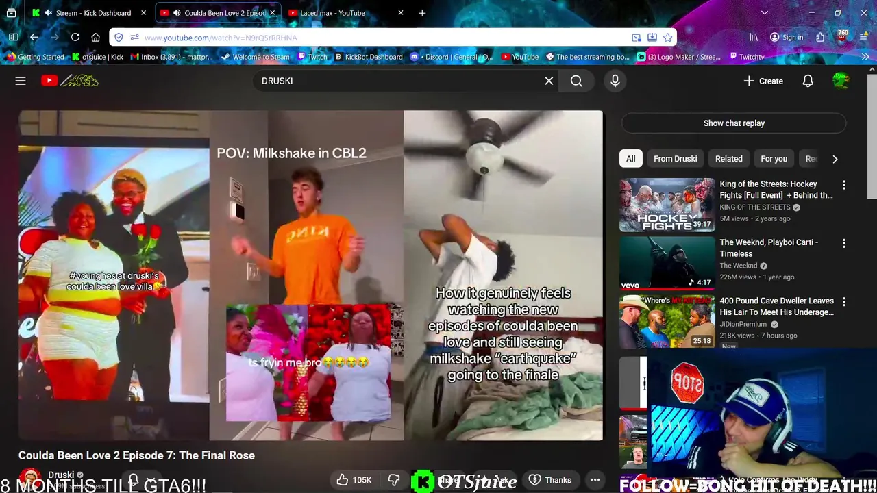
Task: Clear the DRUSKI search text with X
Action: pos(549,81)
